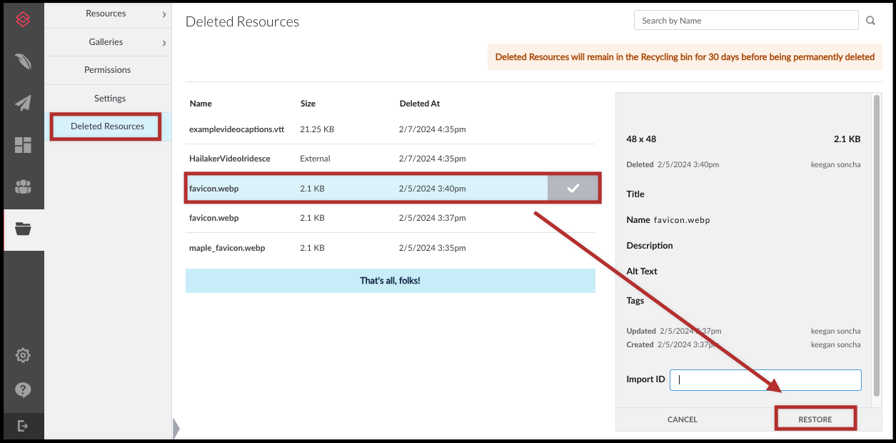This screenshot has width=896, height=443.
Task: Collapse the side panel with triangle handle
Action: [176, 428]
